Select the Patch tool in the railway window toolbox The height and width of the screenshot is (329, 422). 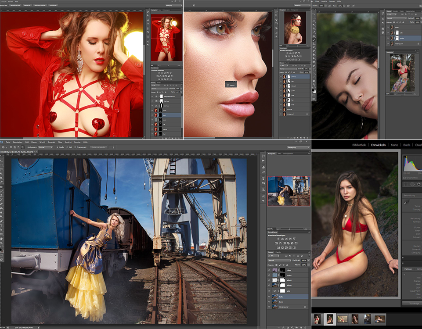click(x=2, y=187)
